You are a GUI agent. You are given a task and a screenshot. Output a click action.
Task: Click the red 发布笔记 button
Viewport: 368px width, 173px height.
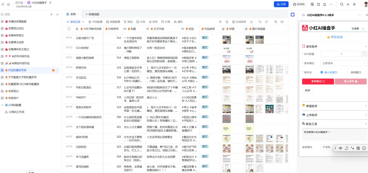point(318,81)
